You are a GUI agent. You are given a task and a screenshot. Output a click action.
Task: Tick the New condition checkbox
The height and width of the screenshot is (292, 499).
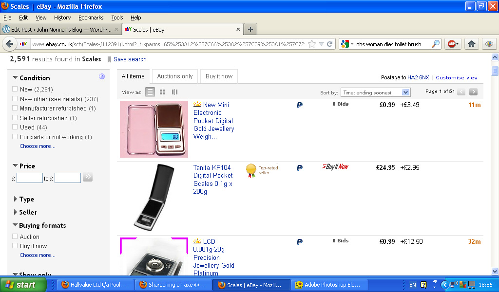click(x=15, y=90)
